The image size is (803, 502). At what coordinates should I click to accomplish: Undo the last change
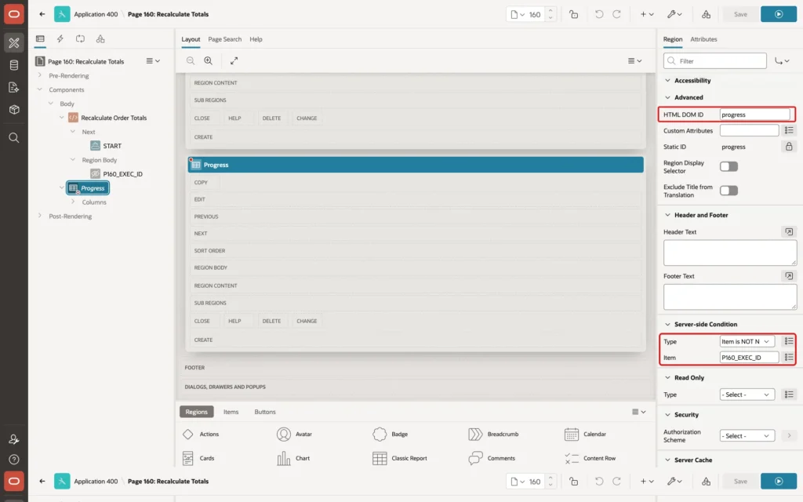point(598,14)
